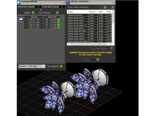The image size is (155, 116).
Task: Select the White Gold:9K PdW row
Action: click(89, 31)
